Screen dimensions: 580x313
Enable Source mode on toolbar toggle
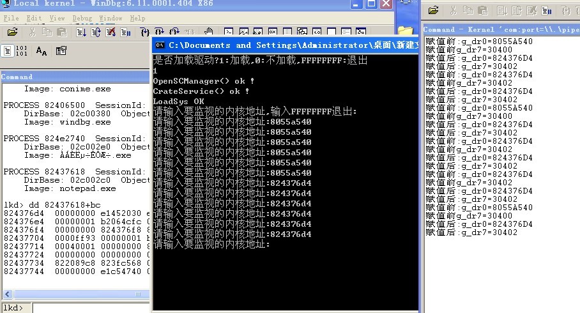point(8,50)
